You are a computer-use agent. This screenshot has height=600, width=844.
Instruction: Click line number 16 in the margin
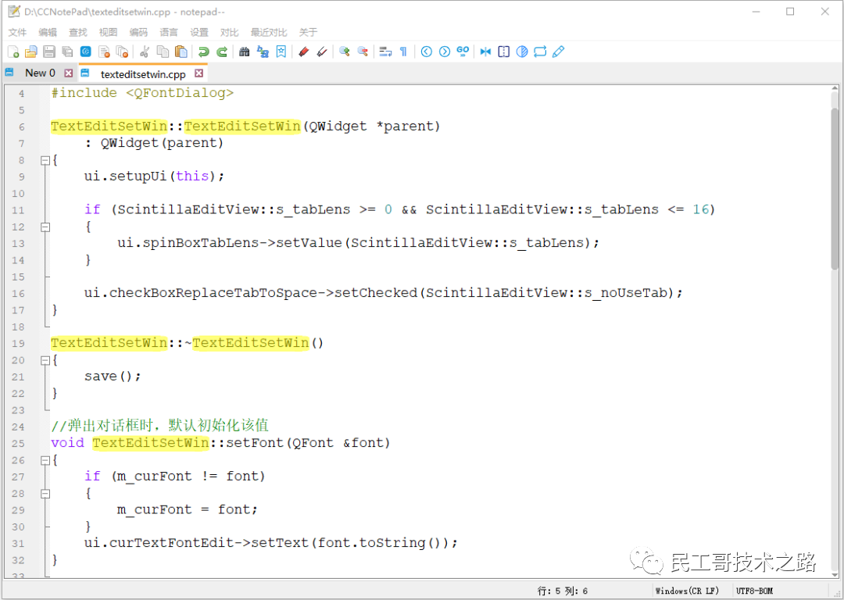[18, 294]
